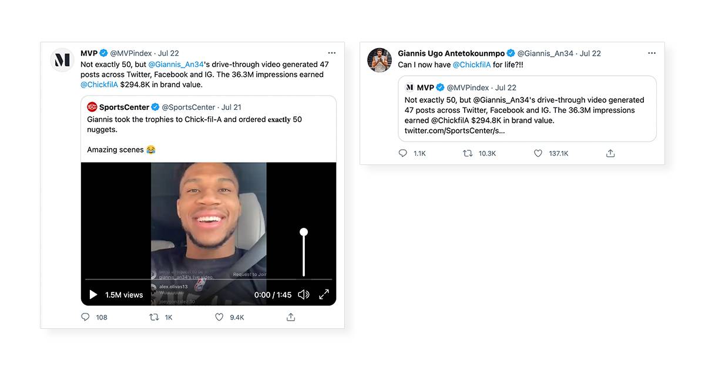Retweet the MVP tweet

155,317
